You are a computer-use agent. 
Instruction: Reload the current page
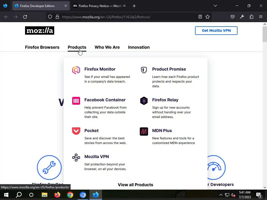(25, 17)
